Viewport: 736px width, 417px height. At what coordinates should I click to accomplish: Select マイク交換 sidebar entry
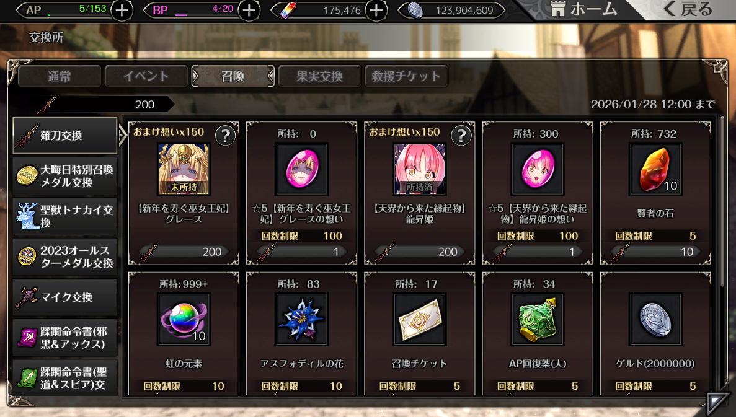(x=64, y=297)
